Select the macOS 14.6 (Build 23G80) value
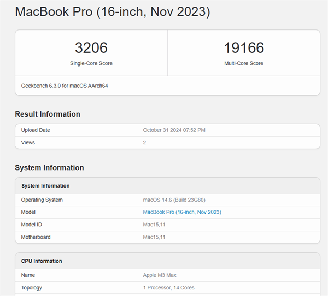The height and width of the screenshot is (296, 328). pos(174,200)
